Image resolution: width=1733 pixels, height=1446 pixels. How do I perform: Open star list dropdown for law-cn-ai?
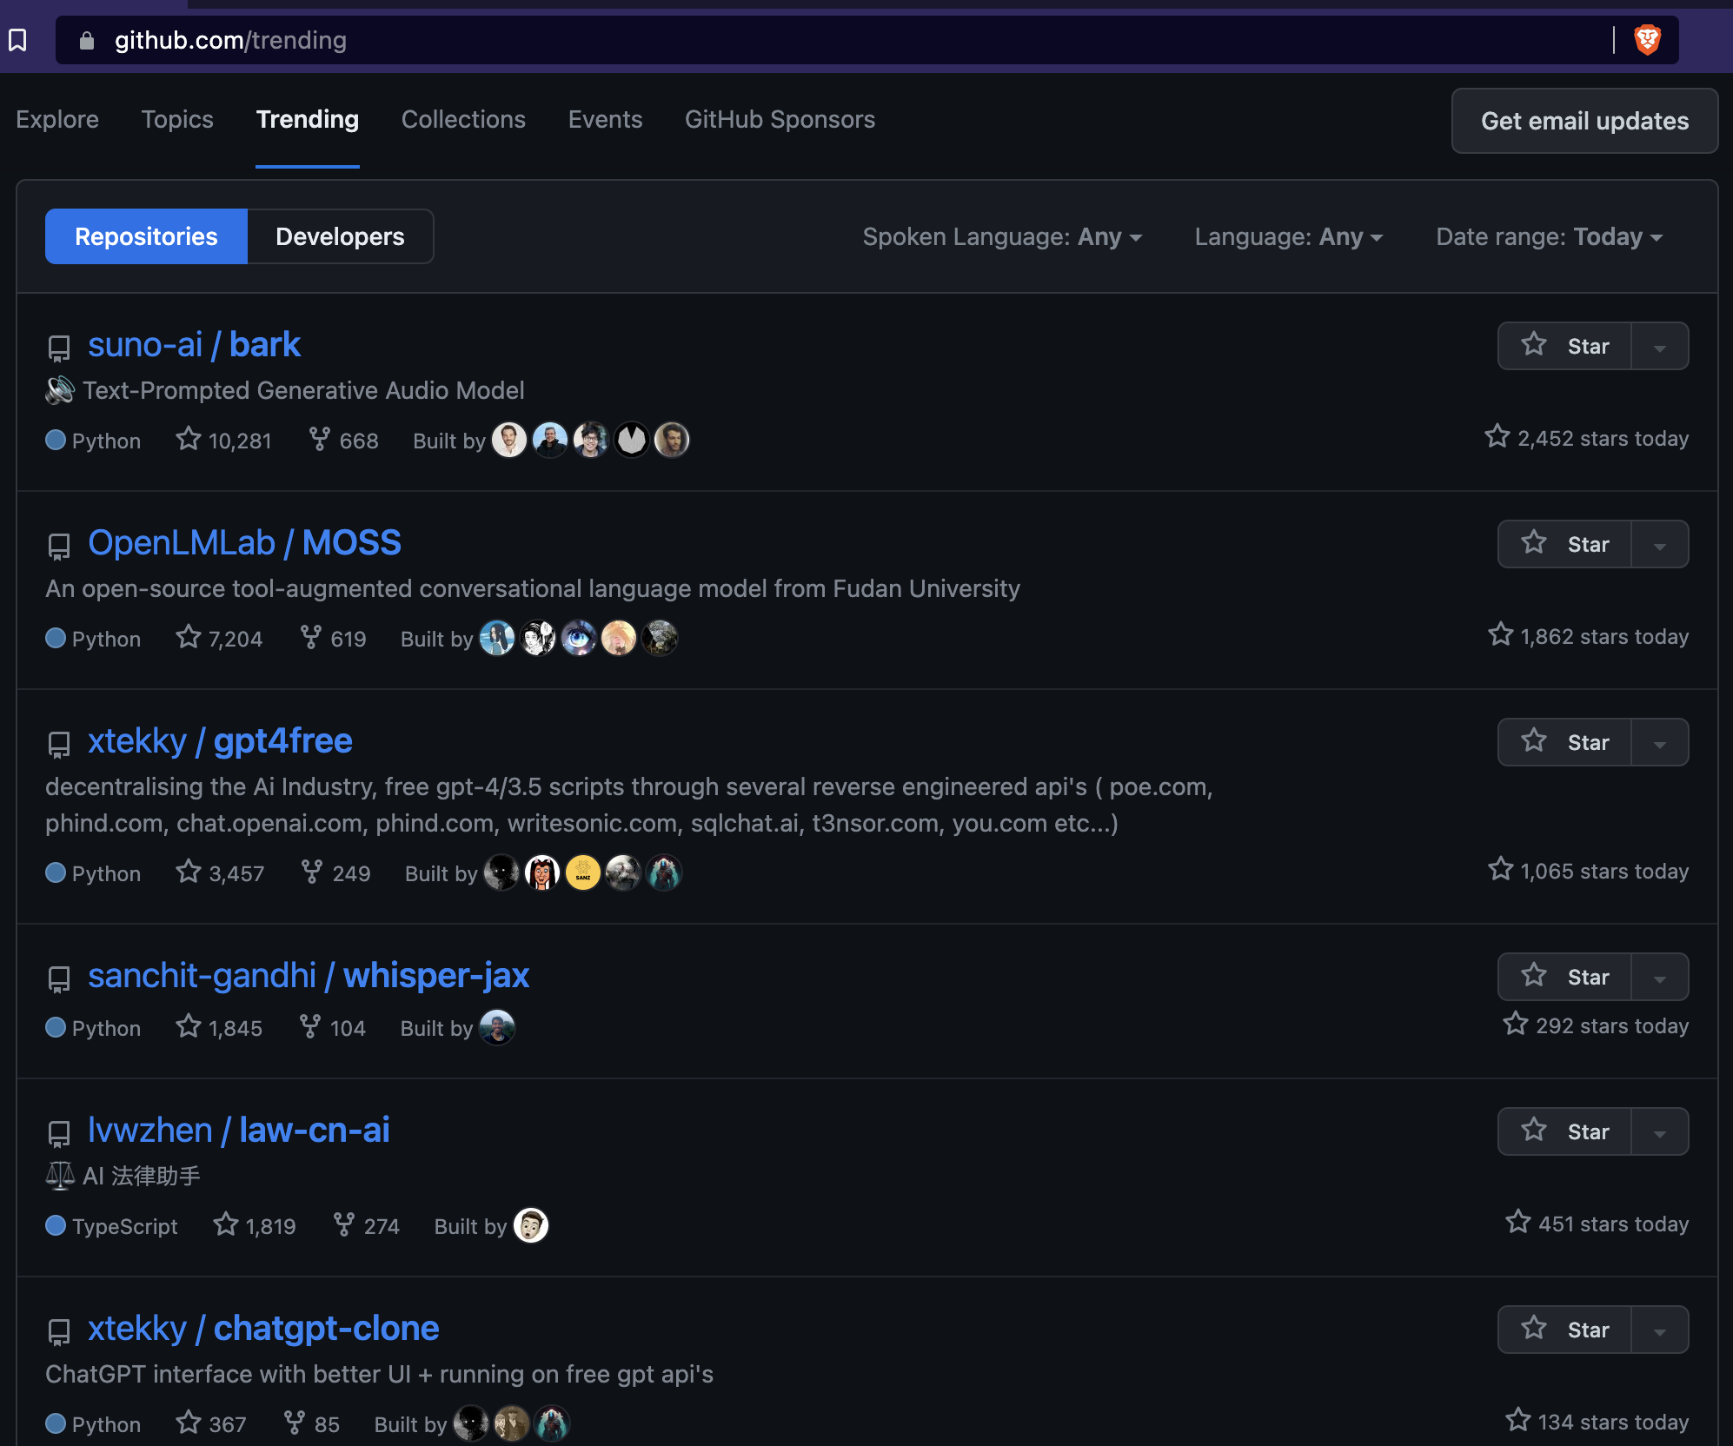1660,1131
